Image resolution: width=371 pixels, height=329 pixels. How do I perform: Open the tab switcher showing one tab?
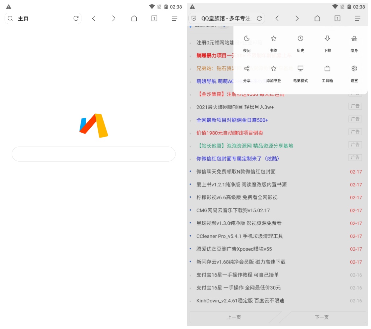coord(154,18)
